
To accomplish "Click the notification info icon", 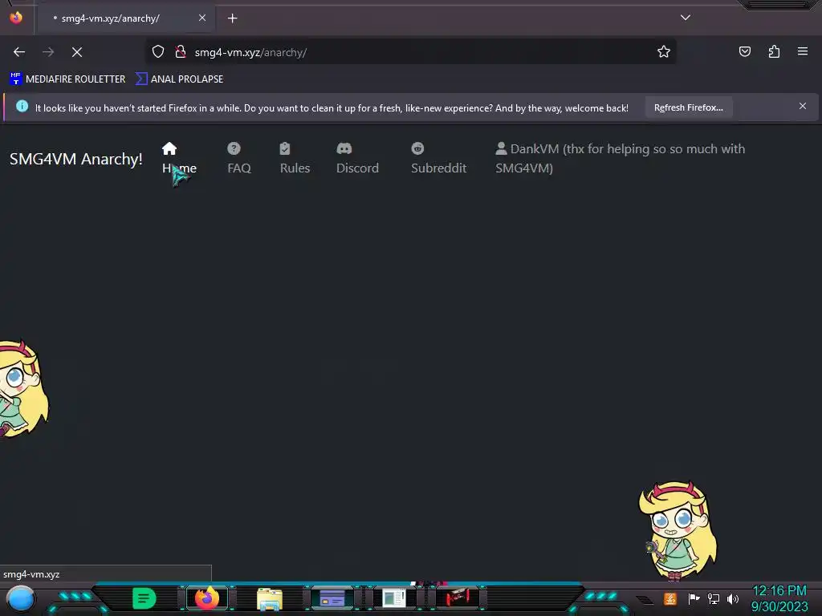I will [22, 107].
